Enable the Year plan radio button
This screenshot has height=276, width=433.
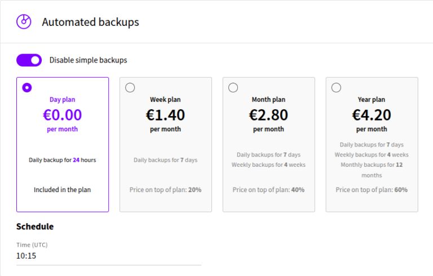[x=336, y=87]
